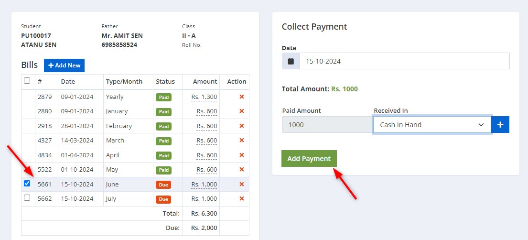
Task: Uncheck the June bill 5661 checkbox
Action: click(27, 184)
